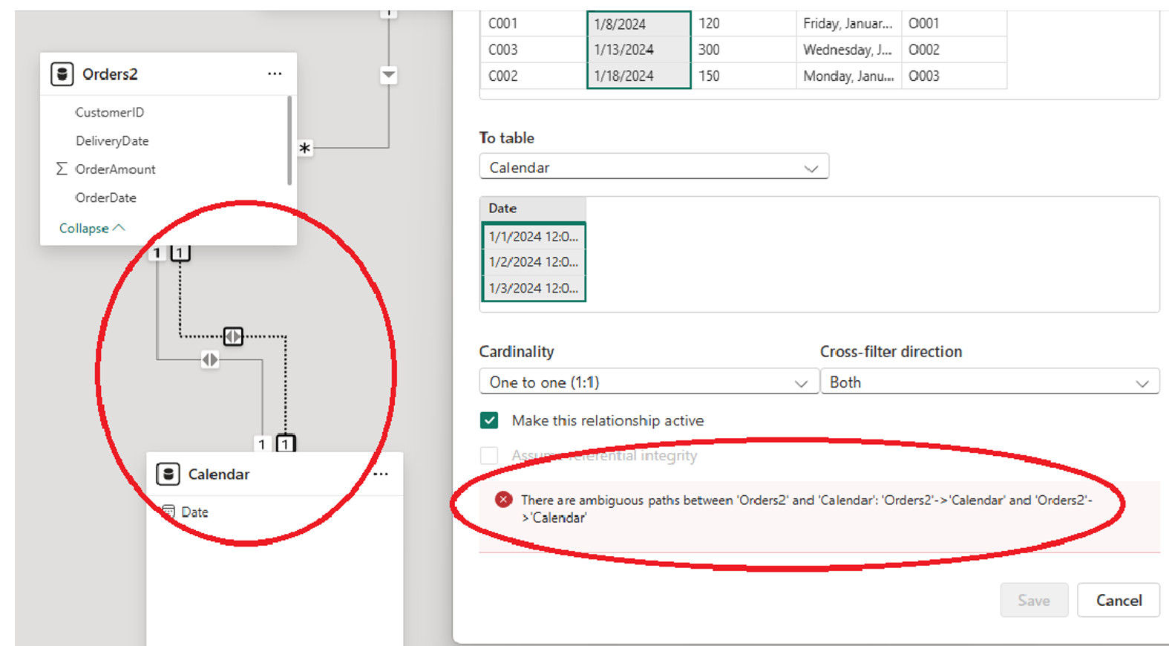Click the 1/1/2024 Calendar preview cell
1169x646 pixels.
click(534, 236)
